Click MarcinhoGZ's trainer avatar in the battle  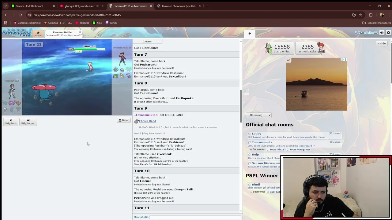(x=12, y=91)
